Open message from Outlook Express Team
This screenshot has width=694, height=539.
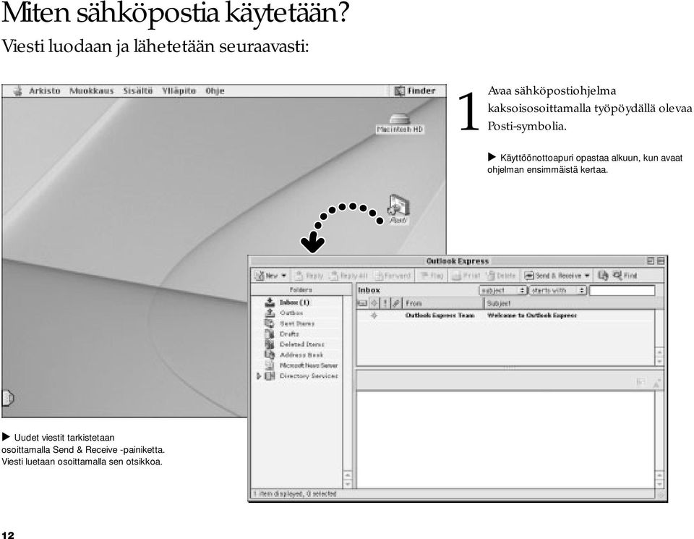pos(440,315)
